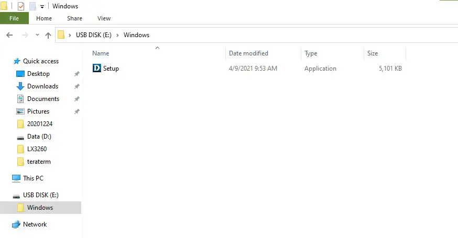Click the pin icon next to Desktop
Image resolution: width=458 pixels, height=238 pixels.
click(x=77, y=74)
